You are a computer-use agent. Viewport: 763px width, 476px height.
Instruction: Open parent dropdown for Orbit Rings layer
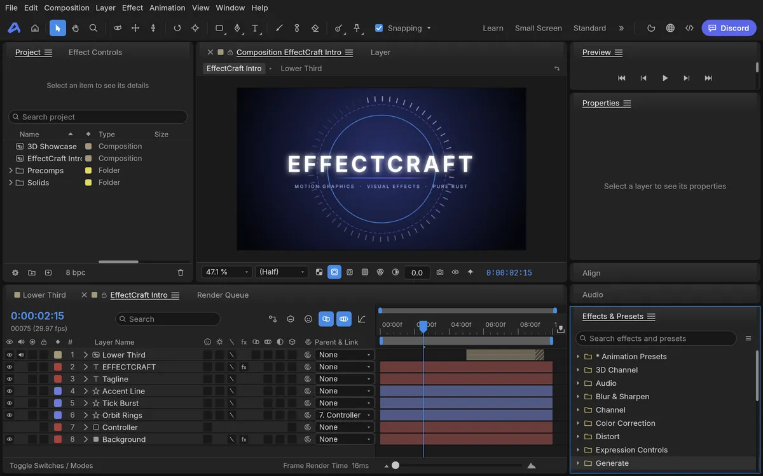[x=344, y=415]
